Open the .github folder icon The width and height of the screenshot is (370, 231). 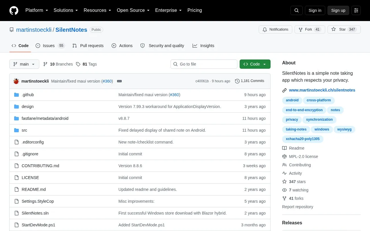tap(16, 95)
